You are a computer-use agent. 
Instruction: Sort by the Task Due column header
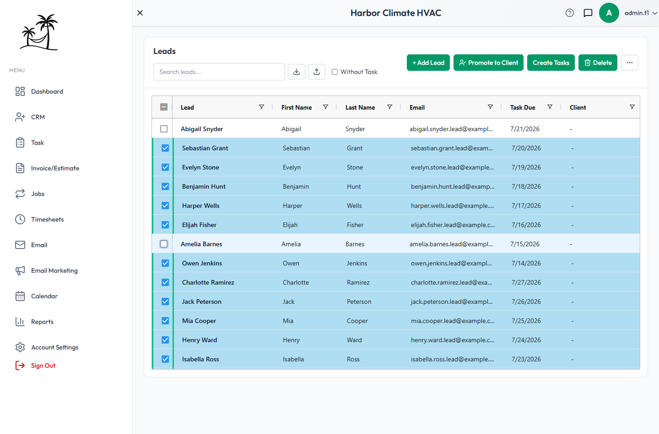(523, 107)
